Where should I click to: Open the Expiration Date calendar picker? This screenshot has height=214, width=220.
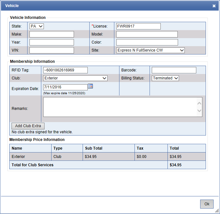click(90, 86)
